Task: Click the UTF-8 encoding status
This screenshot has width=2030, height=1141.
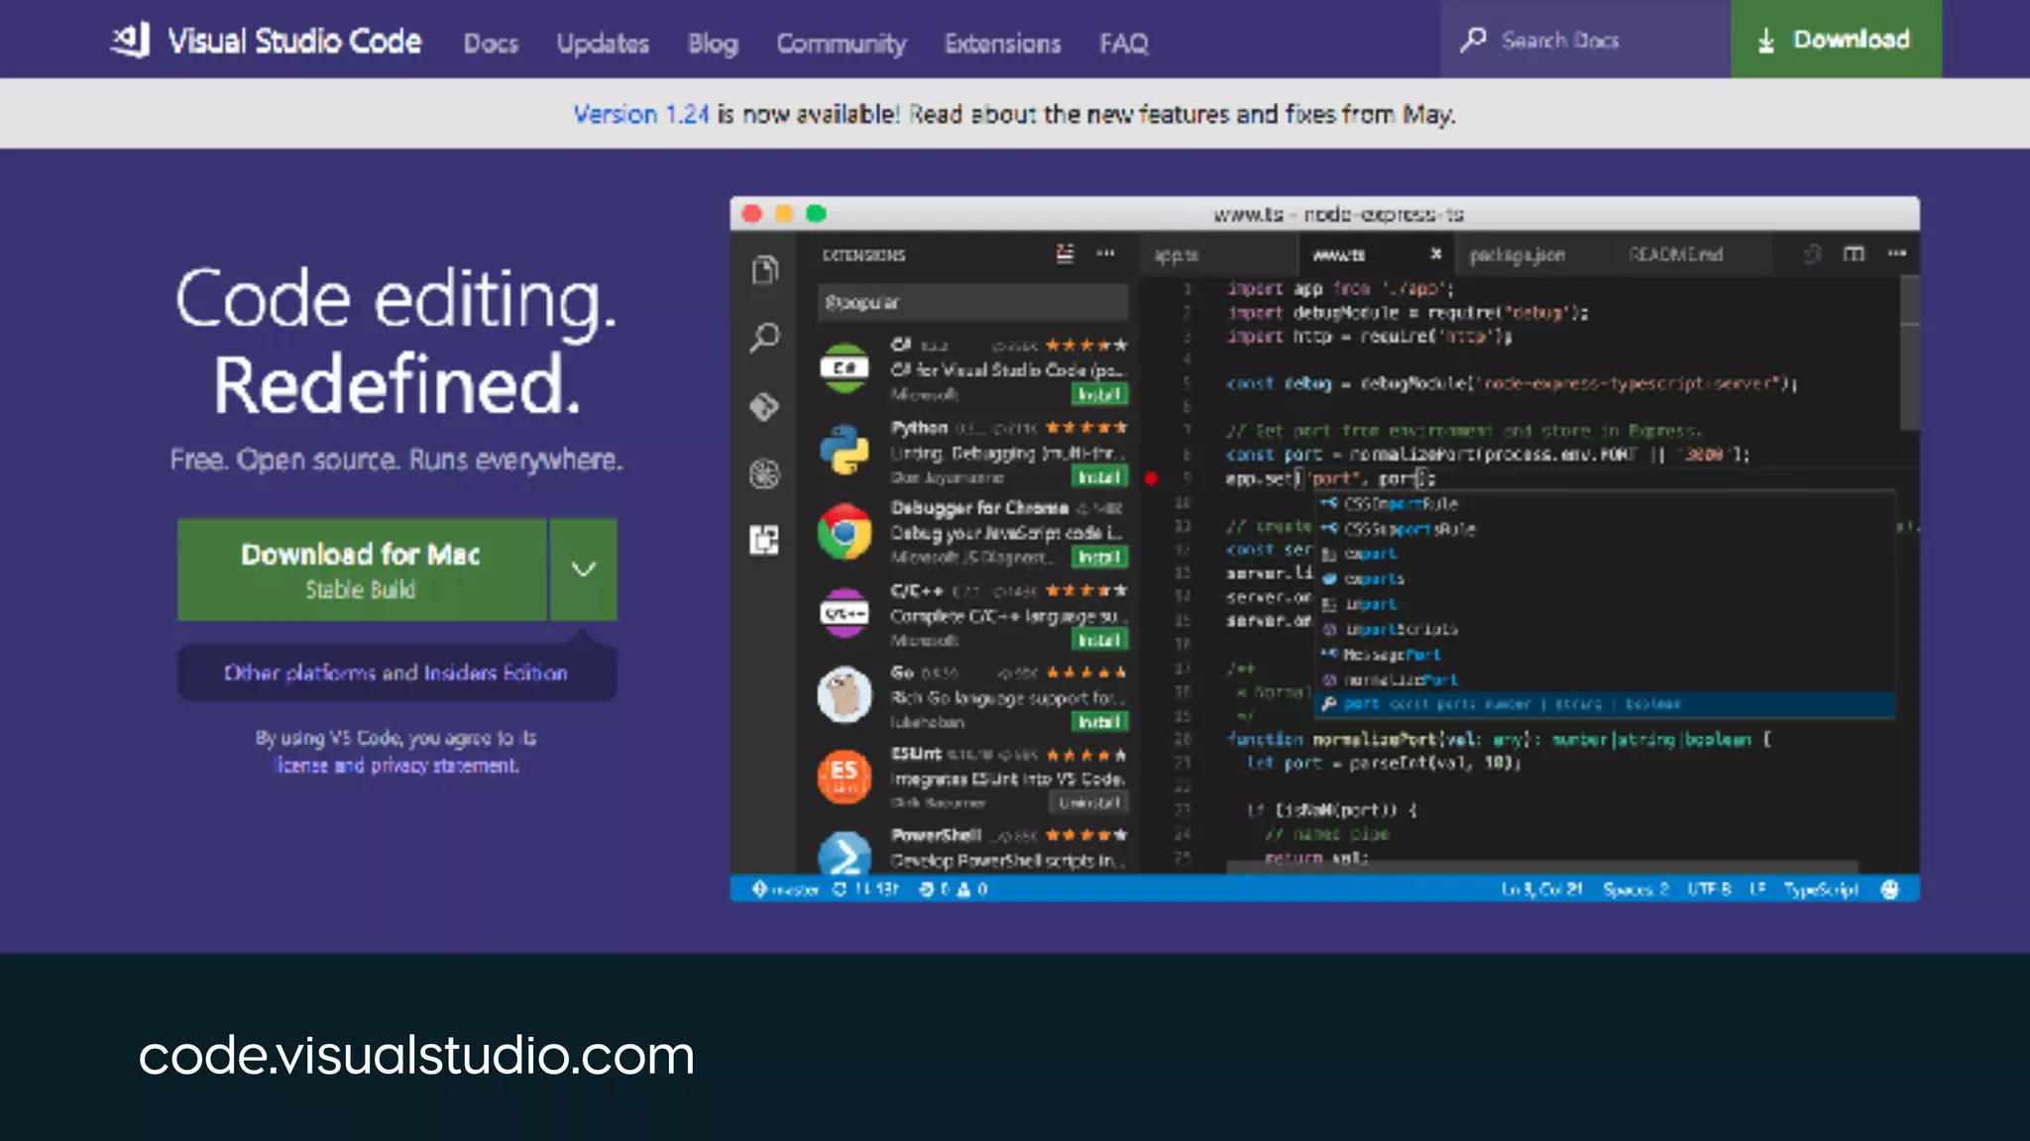Action: pyautogui.click(x=1709, y=889)
